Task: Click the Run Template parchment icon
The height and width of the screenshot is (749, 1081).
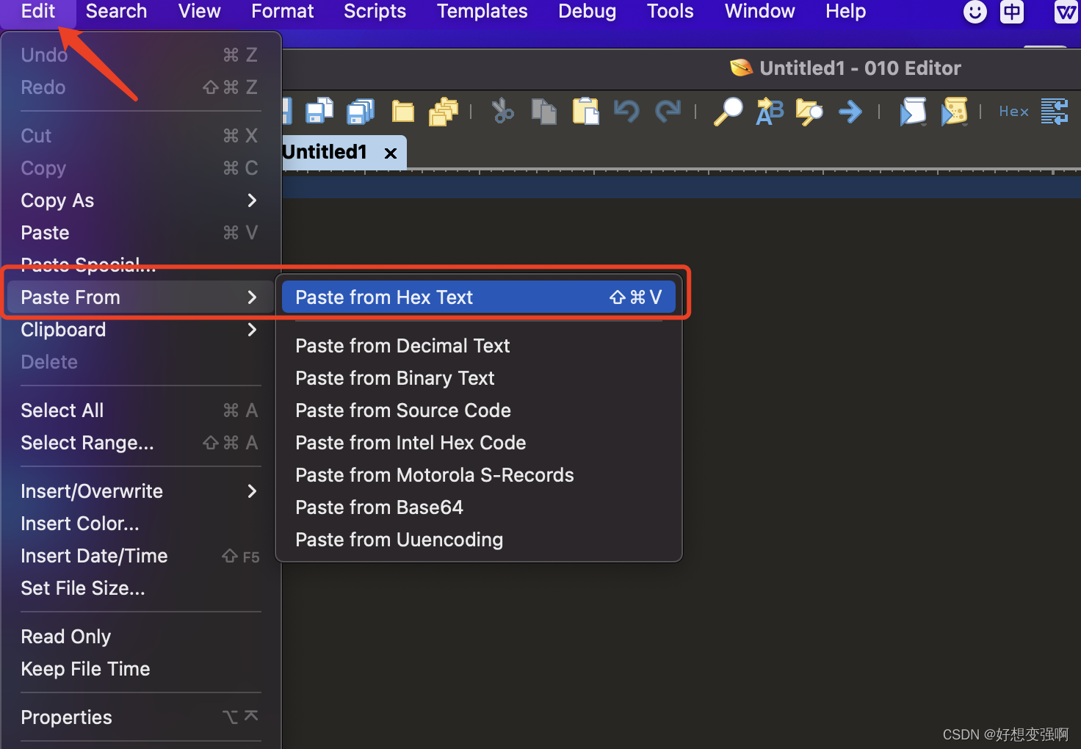Action: click(954, 112)
